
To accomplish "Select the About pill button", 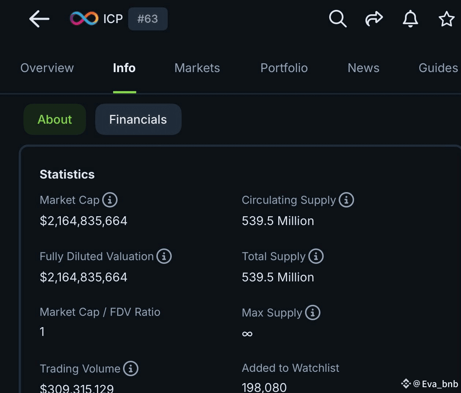I will [x=55, y=119].
